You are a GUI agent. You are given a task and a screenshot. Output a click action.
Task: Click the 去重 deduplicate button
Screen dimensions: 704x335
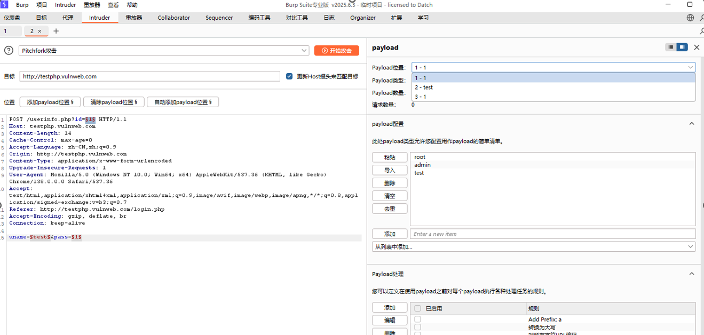(x=390, y=209)
